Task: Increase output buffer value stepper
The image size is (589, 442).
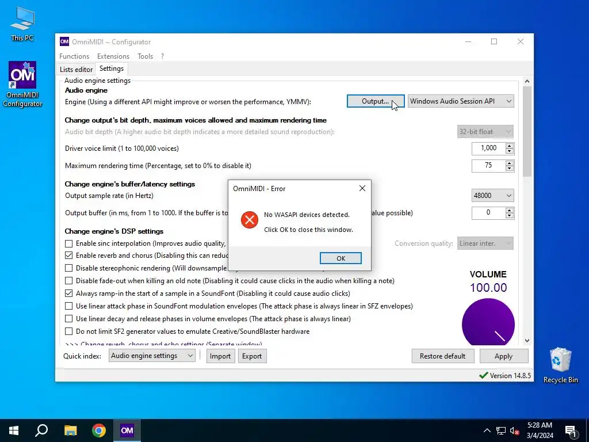Action: click(510, 211)
